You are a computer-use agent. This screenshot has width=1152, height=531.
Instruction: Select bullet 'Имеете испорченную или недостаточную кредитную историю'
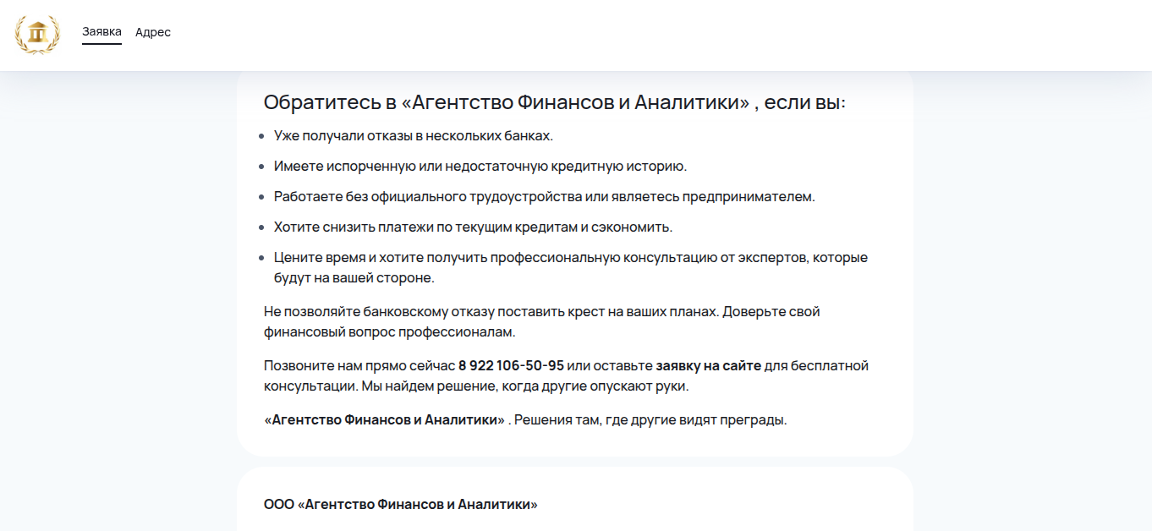pos(480,166)
